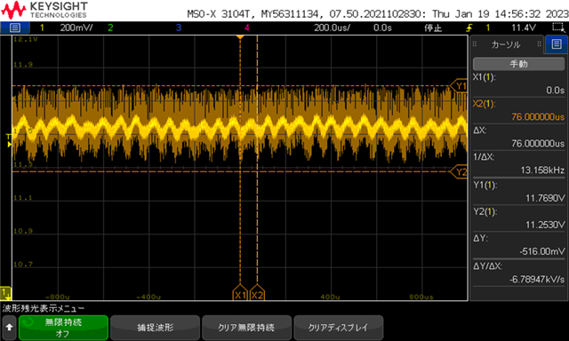Select the rising edge trigger icon

coord(469,28)
